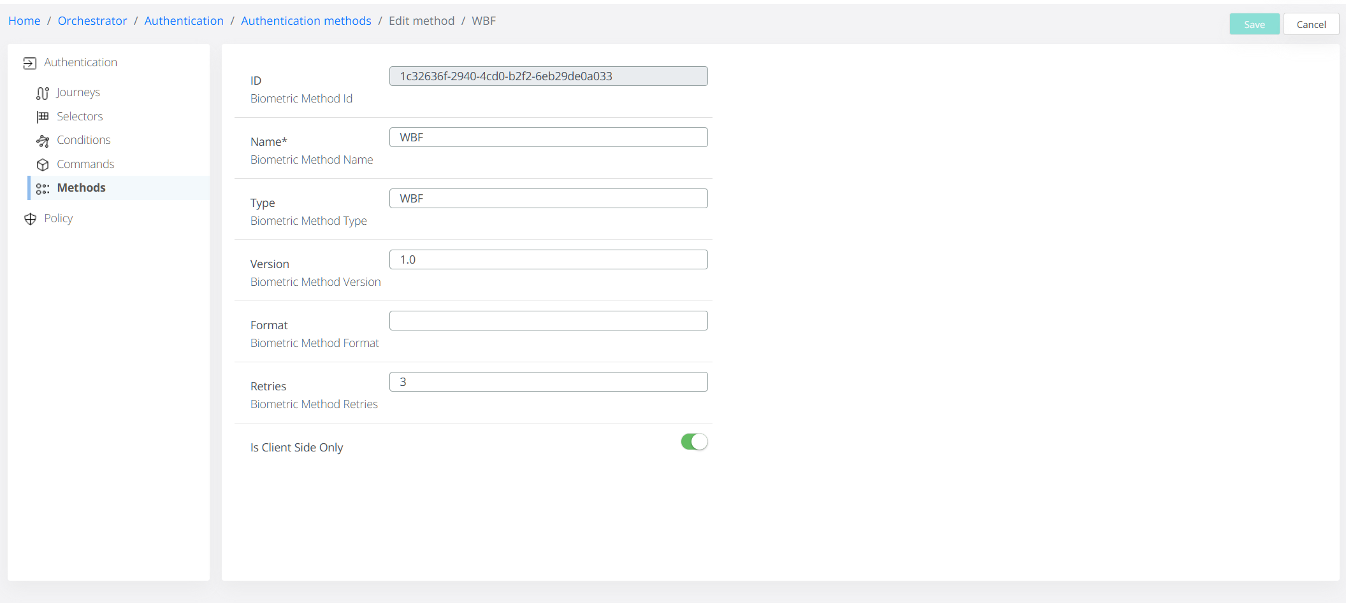Cancel editing the method
The width and height of the screenshot is (1346, 603).
tap(1310, 24)
